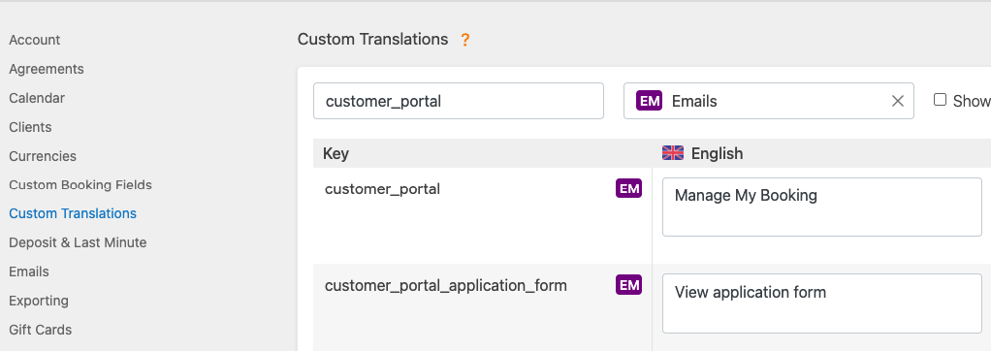
Task: Open the Custom Translations help question mark
Action: tap(465, 40)
